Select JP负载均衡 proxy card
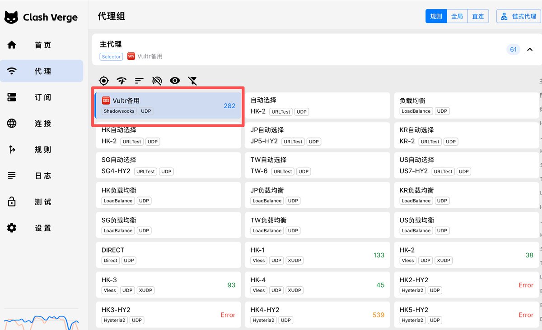This screenshot has height=330, width=542. pyautogui.click(x=318, y=195)
